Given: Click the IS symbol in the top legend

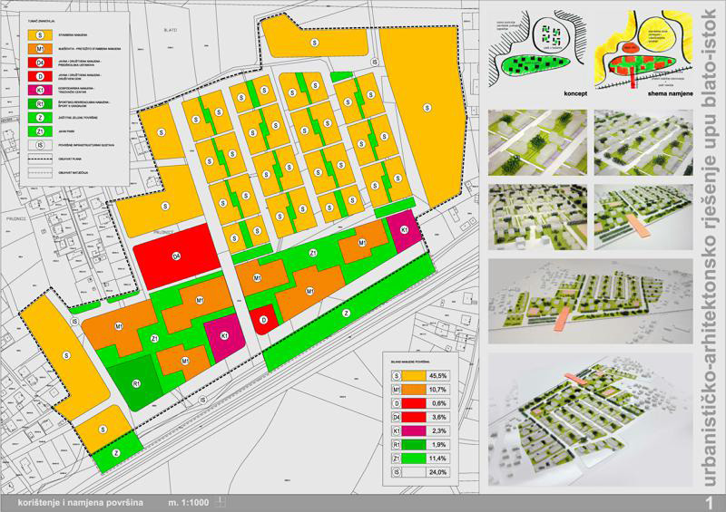Looking at the screenshot, I should pos(41,144).
